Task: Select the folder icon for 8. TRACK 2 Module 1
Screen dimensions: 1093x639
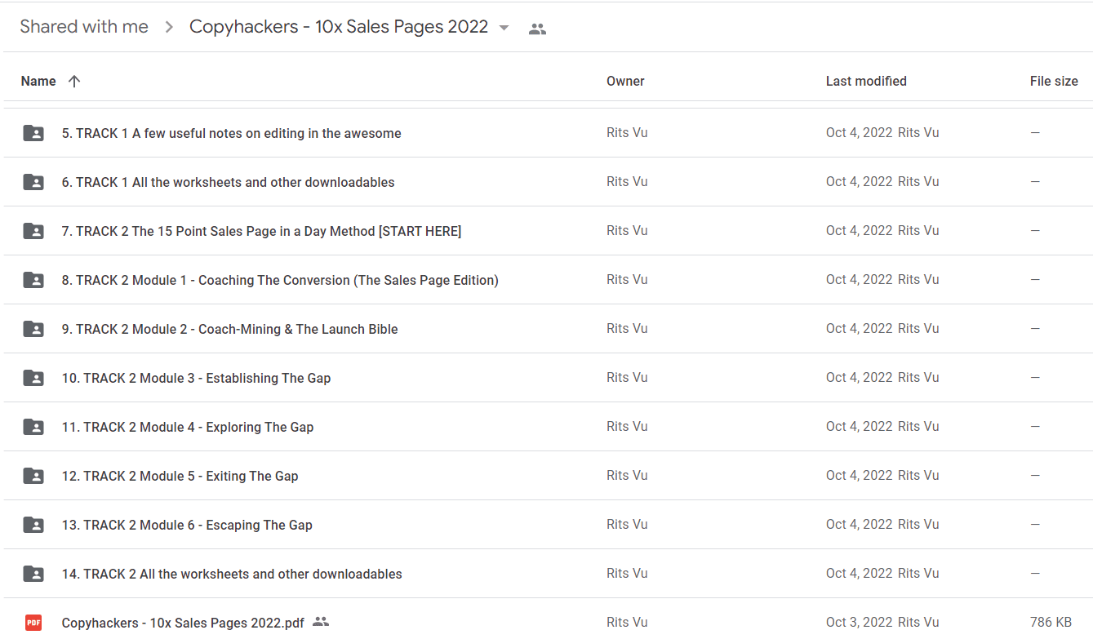Action: (33, 280)
